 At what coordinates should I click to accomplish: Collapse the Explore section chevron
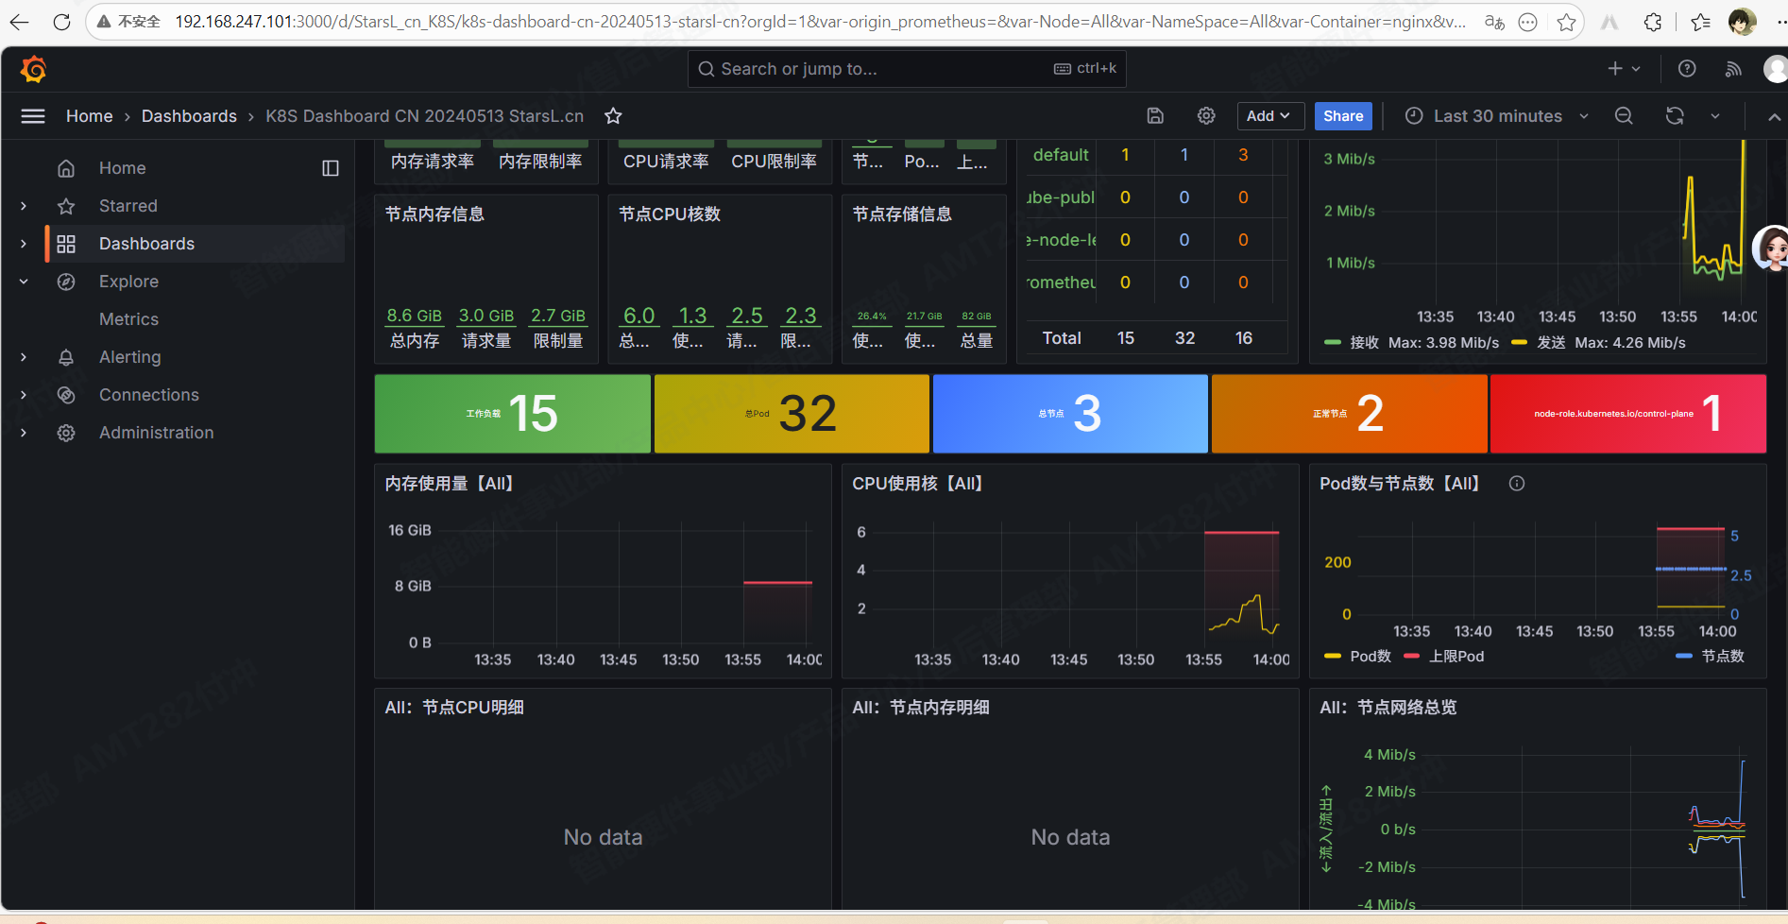(x=24, y=282)
